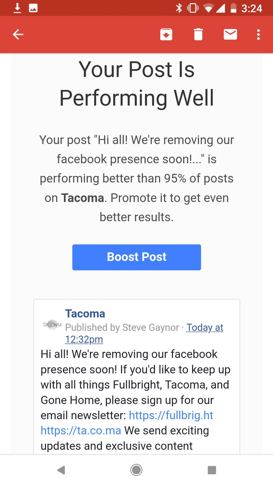This screenshot has height=486, width=273.
Task: Follow the fullbrig.ht link
Action: pos(171,415)
